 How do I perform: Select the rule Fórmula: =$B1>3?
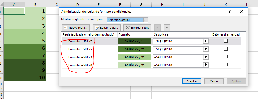click(x=151, y=57)
